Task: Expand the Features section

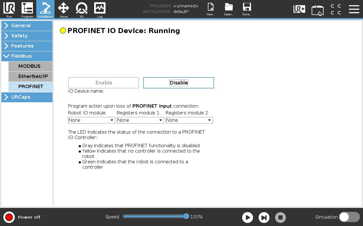Action: pyautogui.click(x=27, y=46)
